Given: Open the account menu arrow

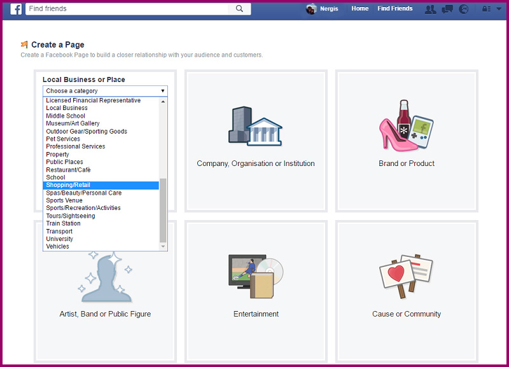Looking at the screenshot, I should [x=499, y=9].
